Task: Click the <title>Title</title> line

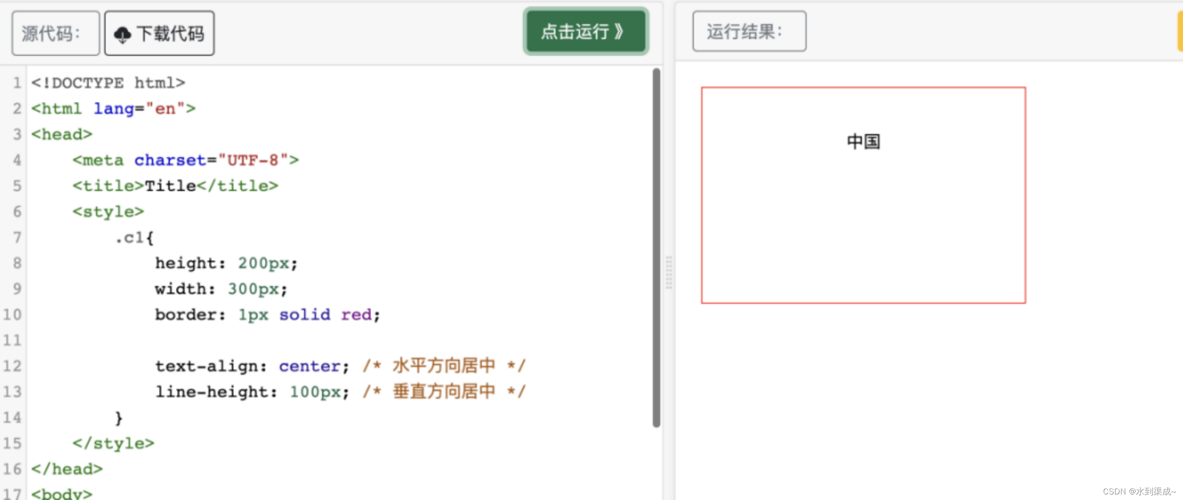Action: (175, 186)
